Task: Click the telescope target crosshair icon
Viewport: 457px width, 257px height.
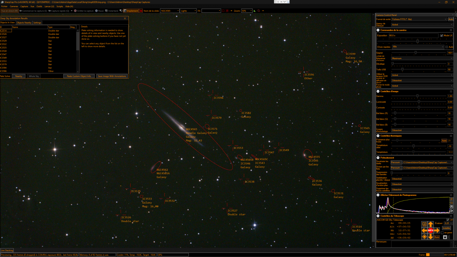Action: click(424, 237)
